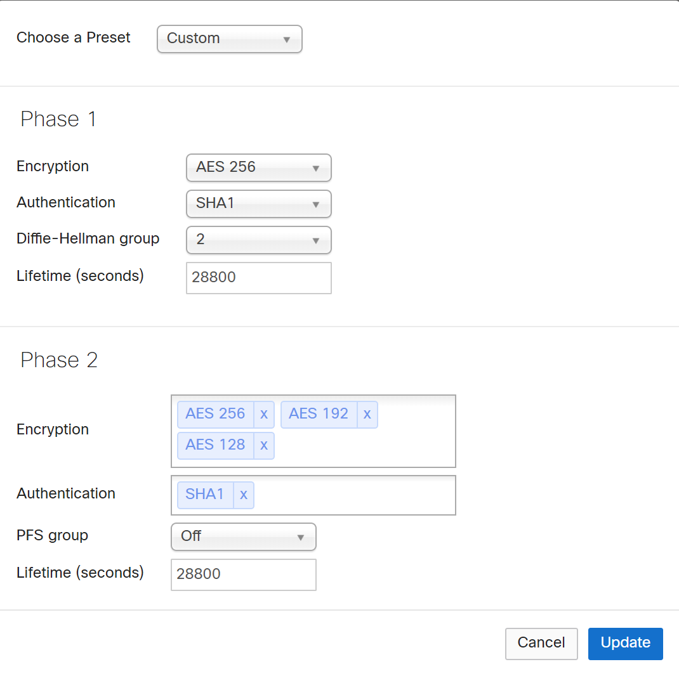Remove the AES 192 encryption chip

367,414
